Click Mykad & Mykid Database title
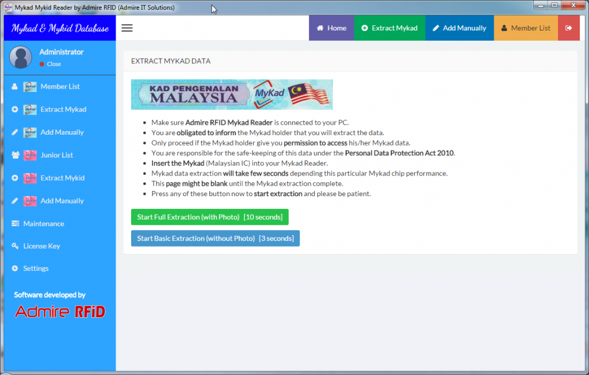 pyautogui.click(x=60, y=28)
